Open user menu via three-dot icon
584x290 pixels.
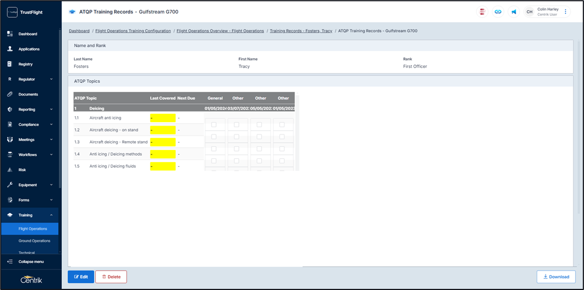click(x=566, y=12)
